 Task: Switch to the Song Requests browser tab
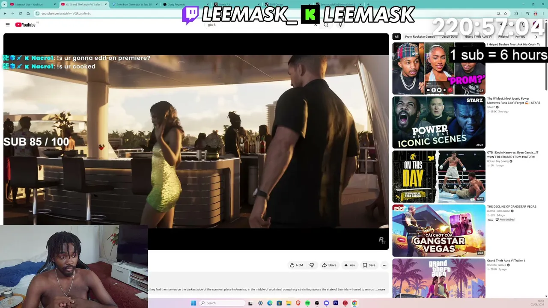pos(185,4)
